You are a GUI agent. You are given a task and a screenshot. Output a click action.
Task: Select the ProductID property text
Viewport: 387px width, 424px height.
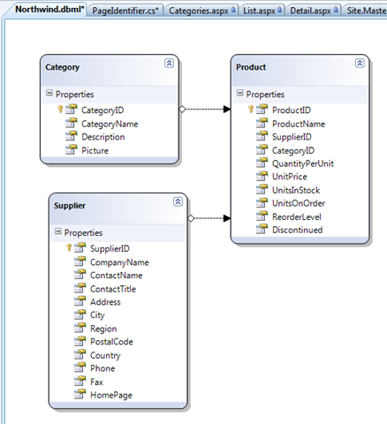[x=292, y=110]
